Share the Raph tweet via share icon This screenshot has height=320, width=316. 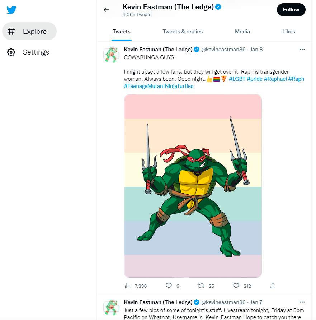(273, 286)
